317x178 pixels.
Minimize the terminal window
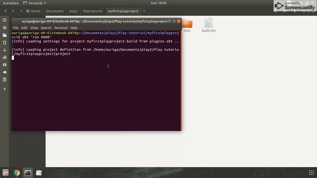(x=169, y=21)
